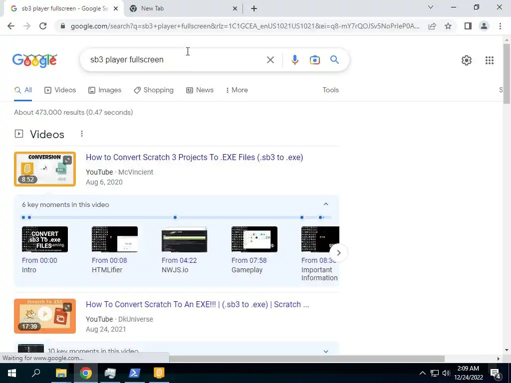
Task: Show hidden system tray icons
Action: pyautogui.click(x=422, y=373)
